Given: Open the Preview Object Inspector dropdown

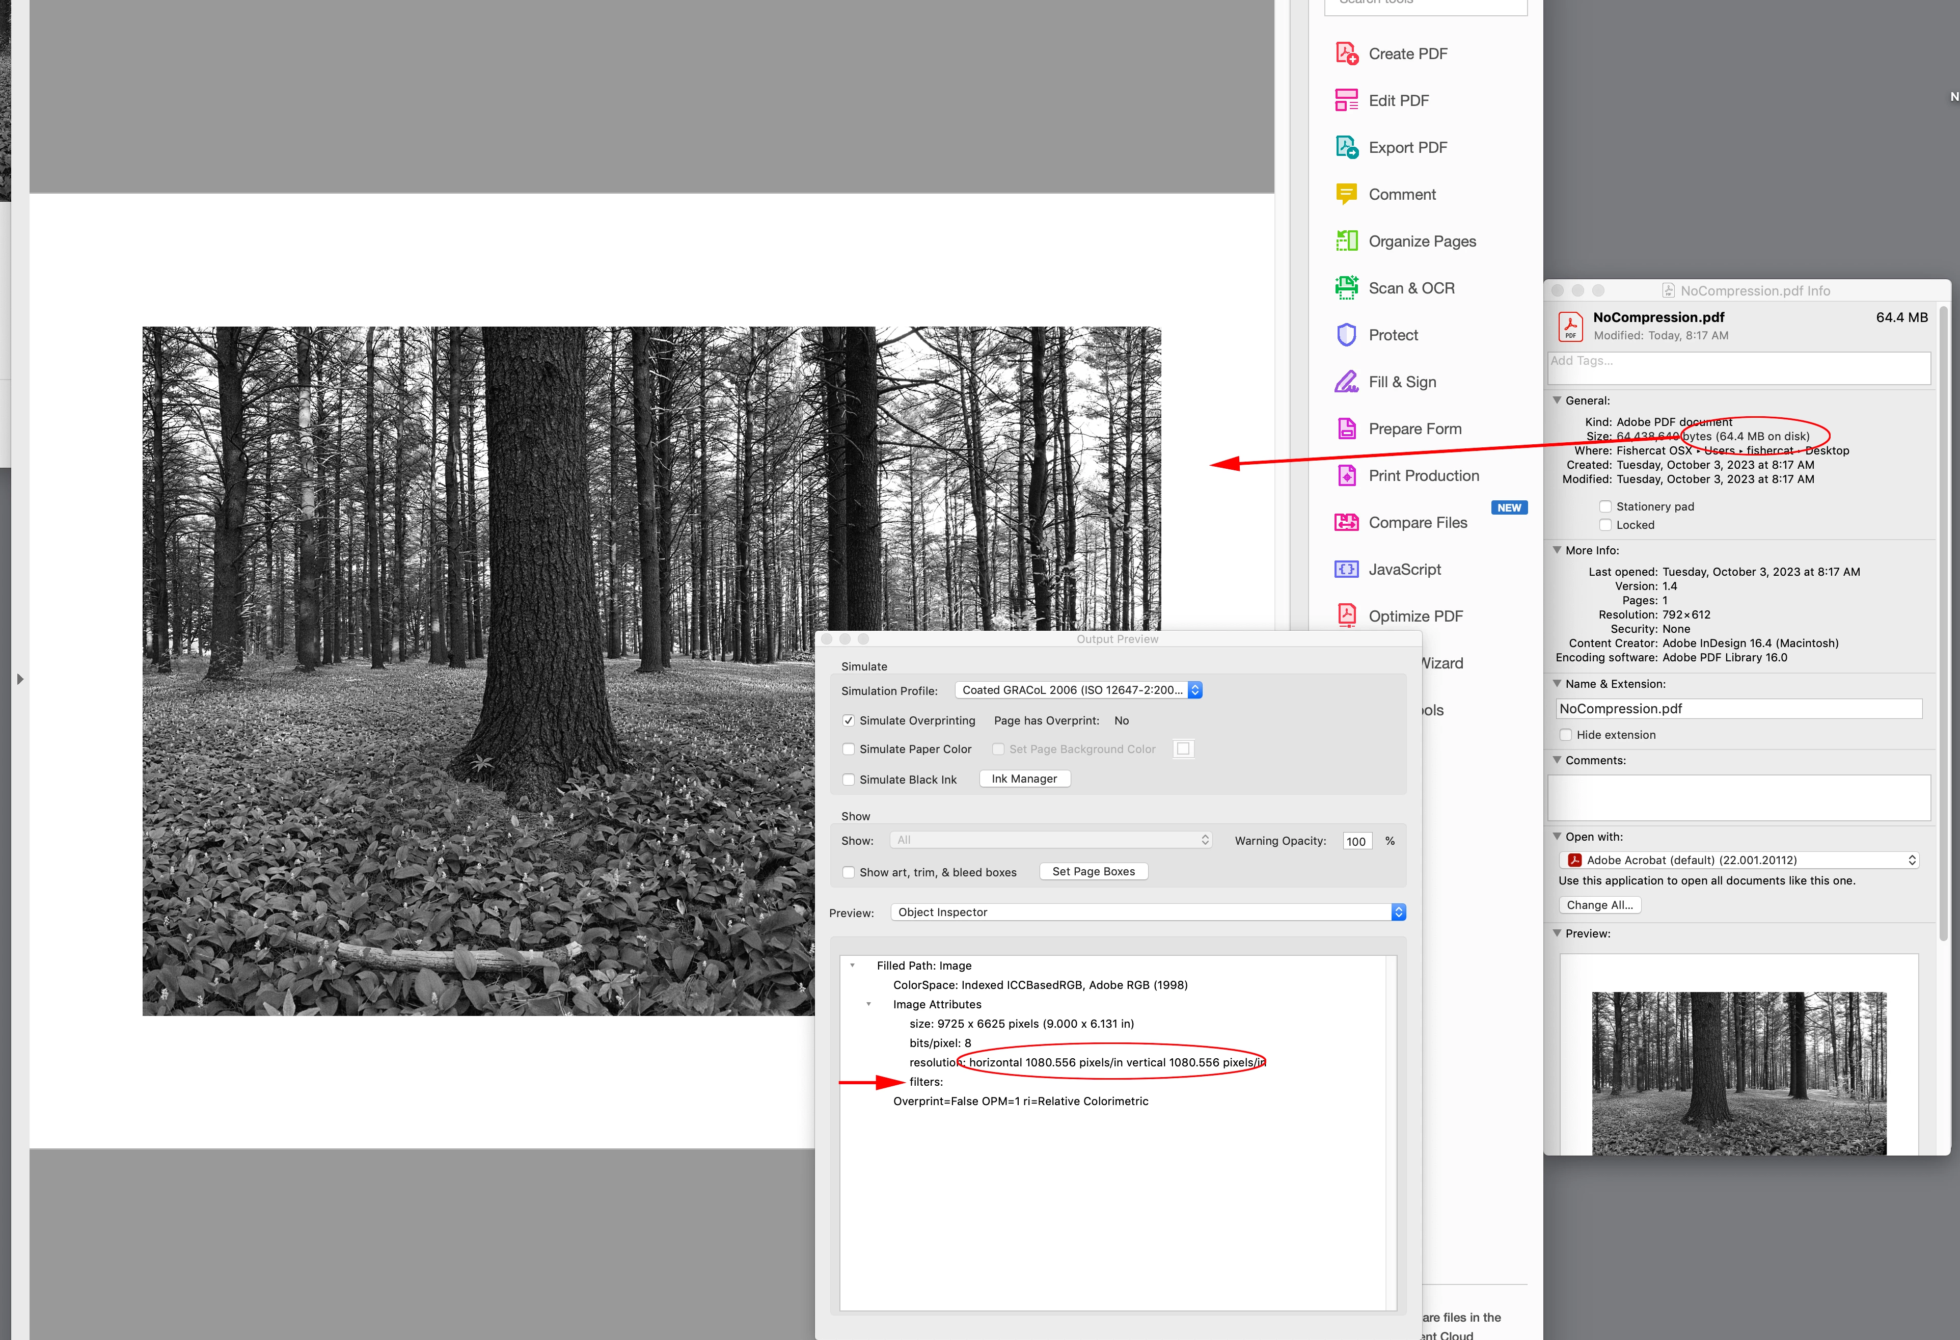Looking at the screenshot, I should (x=1147, y=912).
